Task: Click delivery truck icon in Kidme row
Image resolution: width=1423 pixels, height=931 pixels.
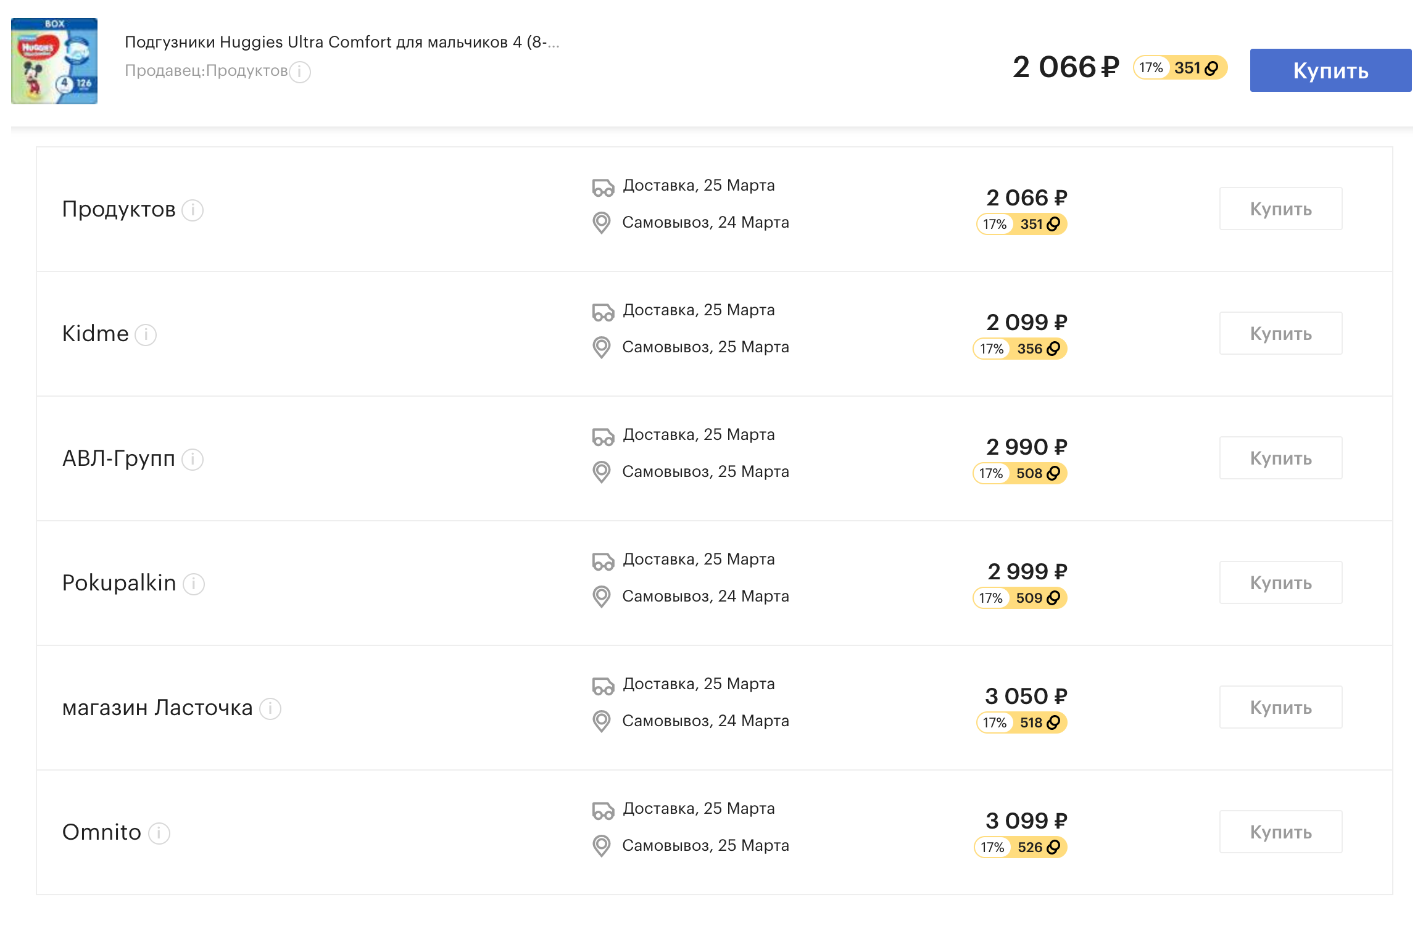Action: click(603, 312)
